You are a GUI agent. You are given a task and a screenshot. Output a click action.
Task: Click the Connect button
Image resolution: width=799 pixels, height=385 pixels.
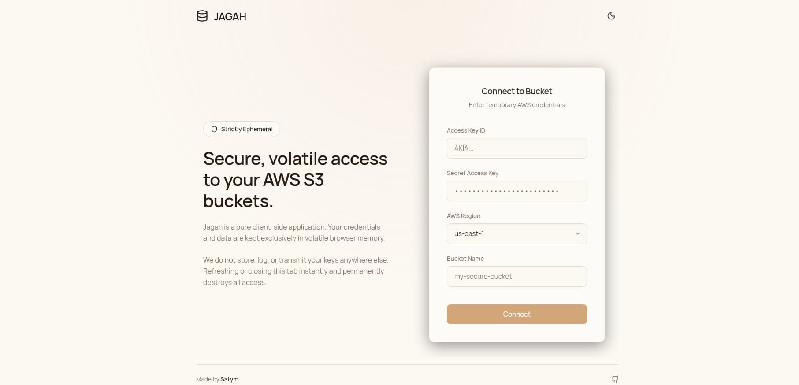[517, 314]
